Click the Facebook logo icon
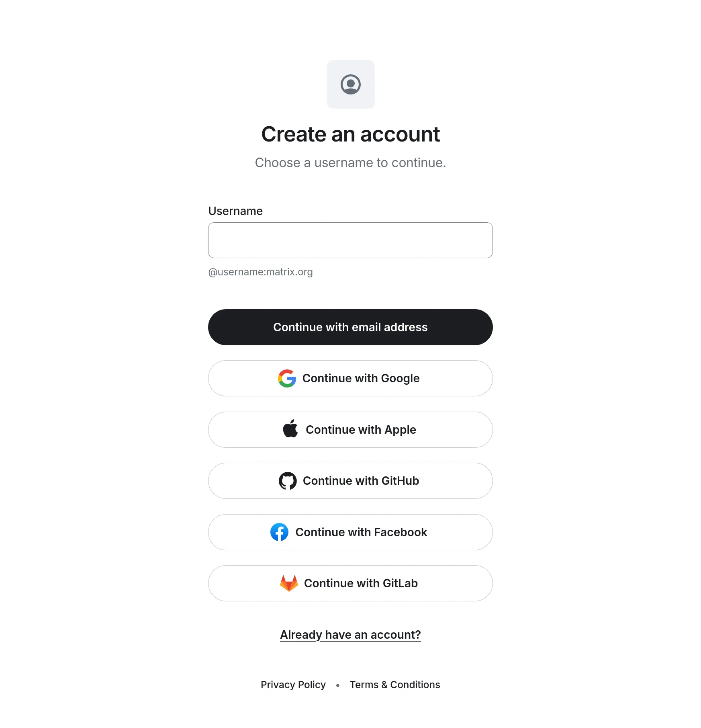 280,532
